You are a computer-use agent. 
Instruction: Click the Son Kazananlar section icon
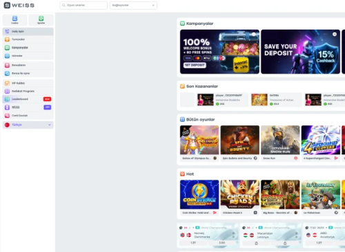pos(182,86)
